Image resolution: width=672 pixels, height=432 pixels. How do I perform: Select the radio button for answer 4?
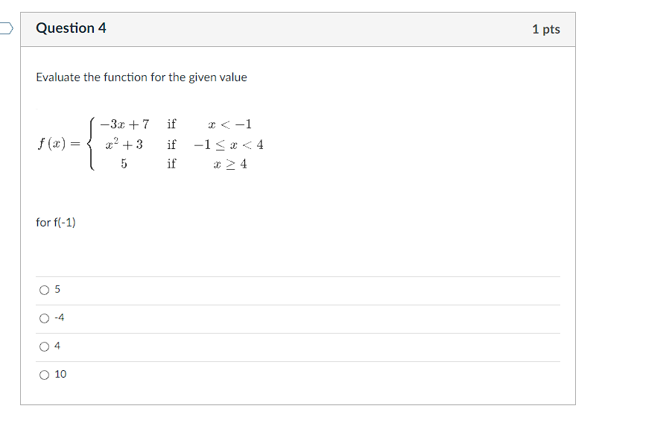[x=44, y=346]
